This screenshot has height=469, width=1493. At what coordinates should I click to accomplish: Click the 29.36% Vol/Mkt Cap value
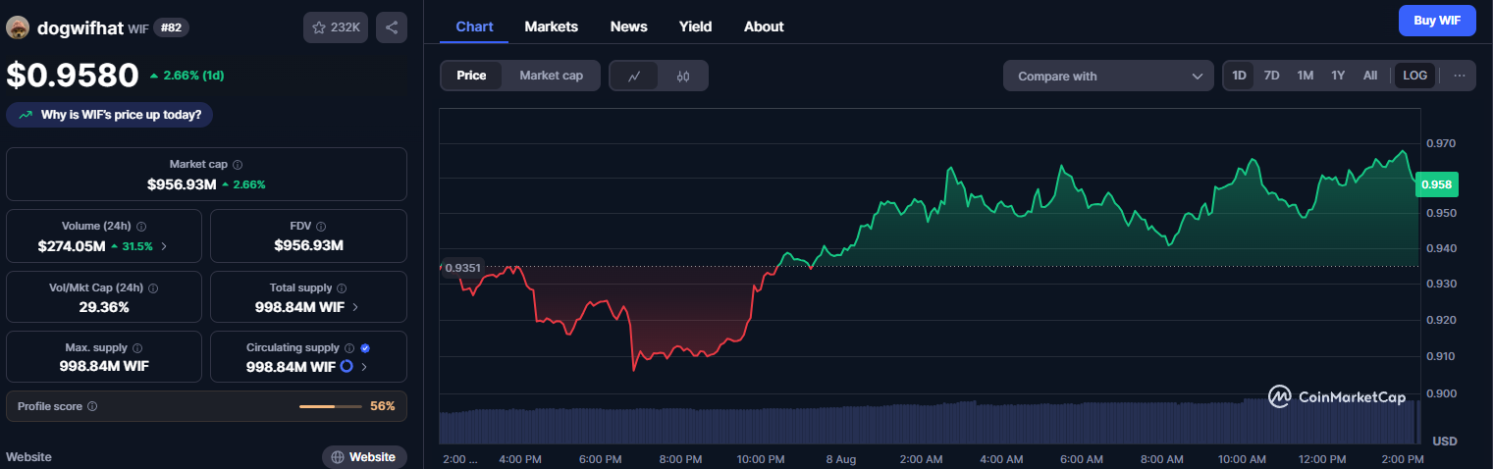tap(104, 307)
